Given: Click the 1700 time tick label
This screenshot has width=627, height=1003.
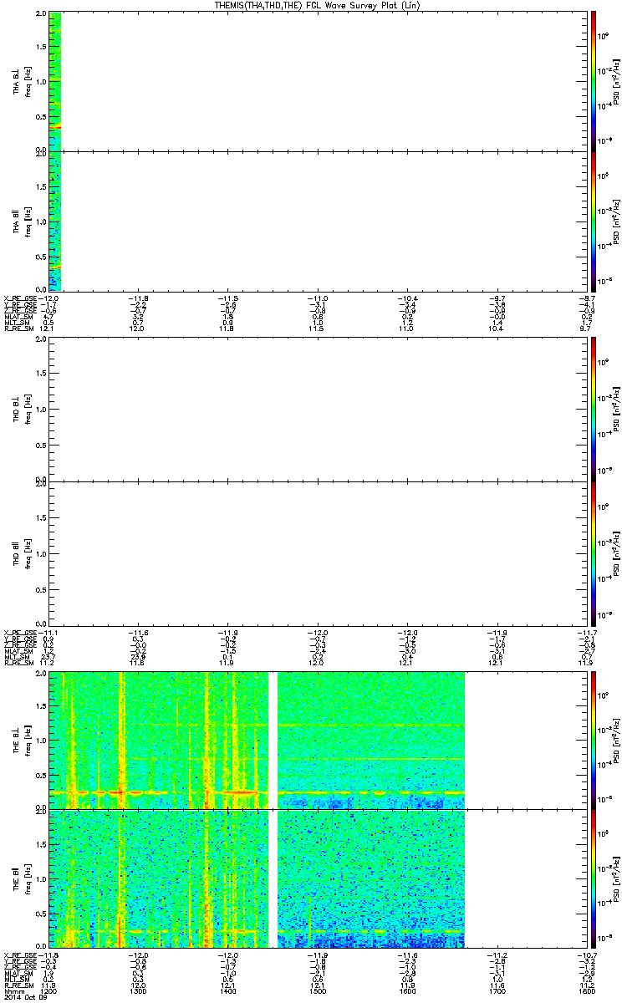Looking at the screenshot, I should point(497,992).
